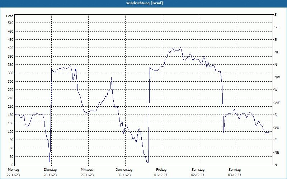Select the date 28.11.23
This screenshot has width=287, height=179.
click(x=50, y=175)
